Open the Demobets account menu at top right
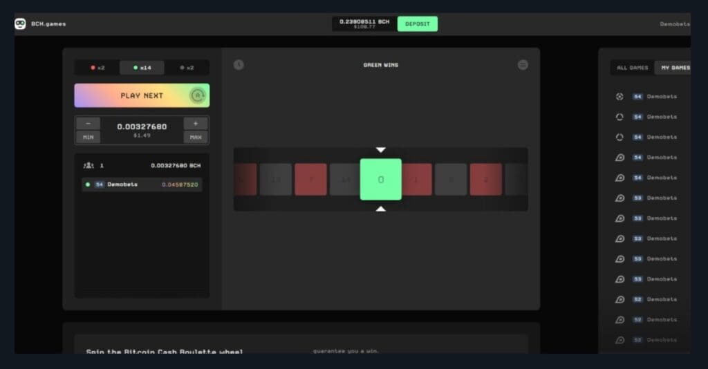 pyautogui.click(x=674, y=24)
